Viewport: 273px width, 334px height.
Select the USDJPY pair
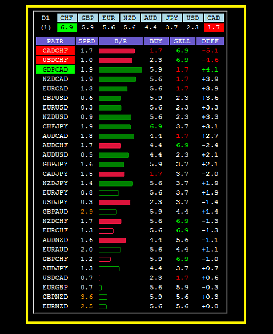coord(55,202)
